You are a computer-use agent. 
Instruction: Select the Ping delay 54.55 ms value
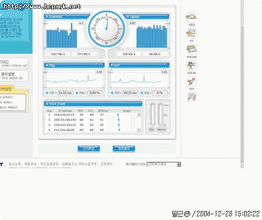pyautogui.click(x=65, y=93)
